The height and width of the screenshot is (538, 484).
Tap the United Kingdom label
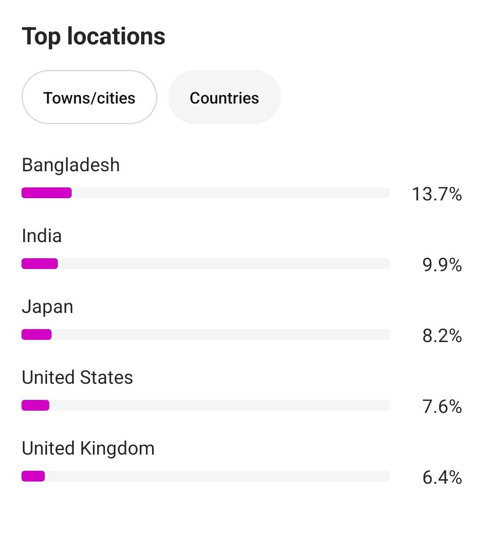tap(88, 448)
